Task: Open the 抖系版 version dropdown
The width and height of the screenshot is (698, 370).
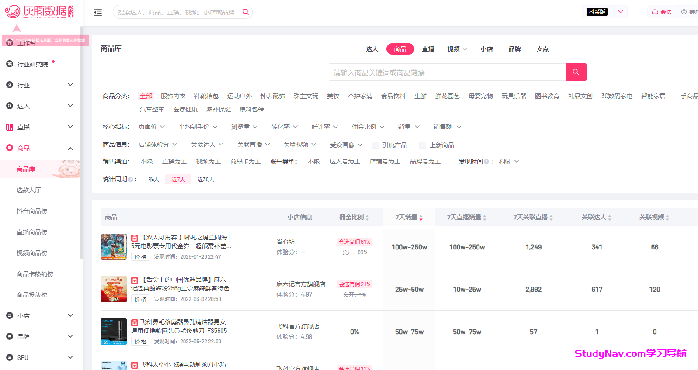Action: tap(620, 12)
